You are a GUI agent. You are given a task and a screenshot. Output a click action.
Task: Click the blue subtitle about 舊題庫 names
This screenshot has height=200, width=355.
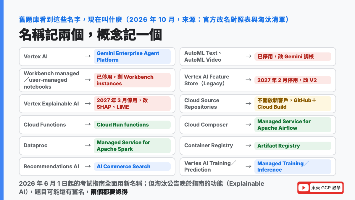(x=154, y=20)
